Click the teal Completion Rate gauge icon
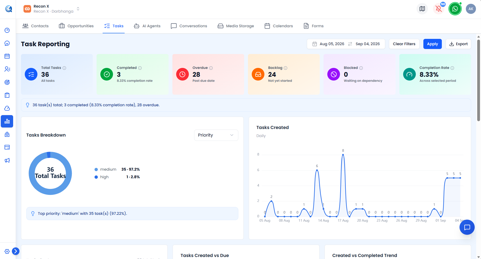 (x=409, y=74)
